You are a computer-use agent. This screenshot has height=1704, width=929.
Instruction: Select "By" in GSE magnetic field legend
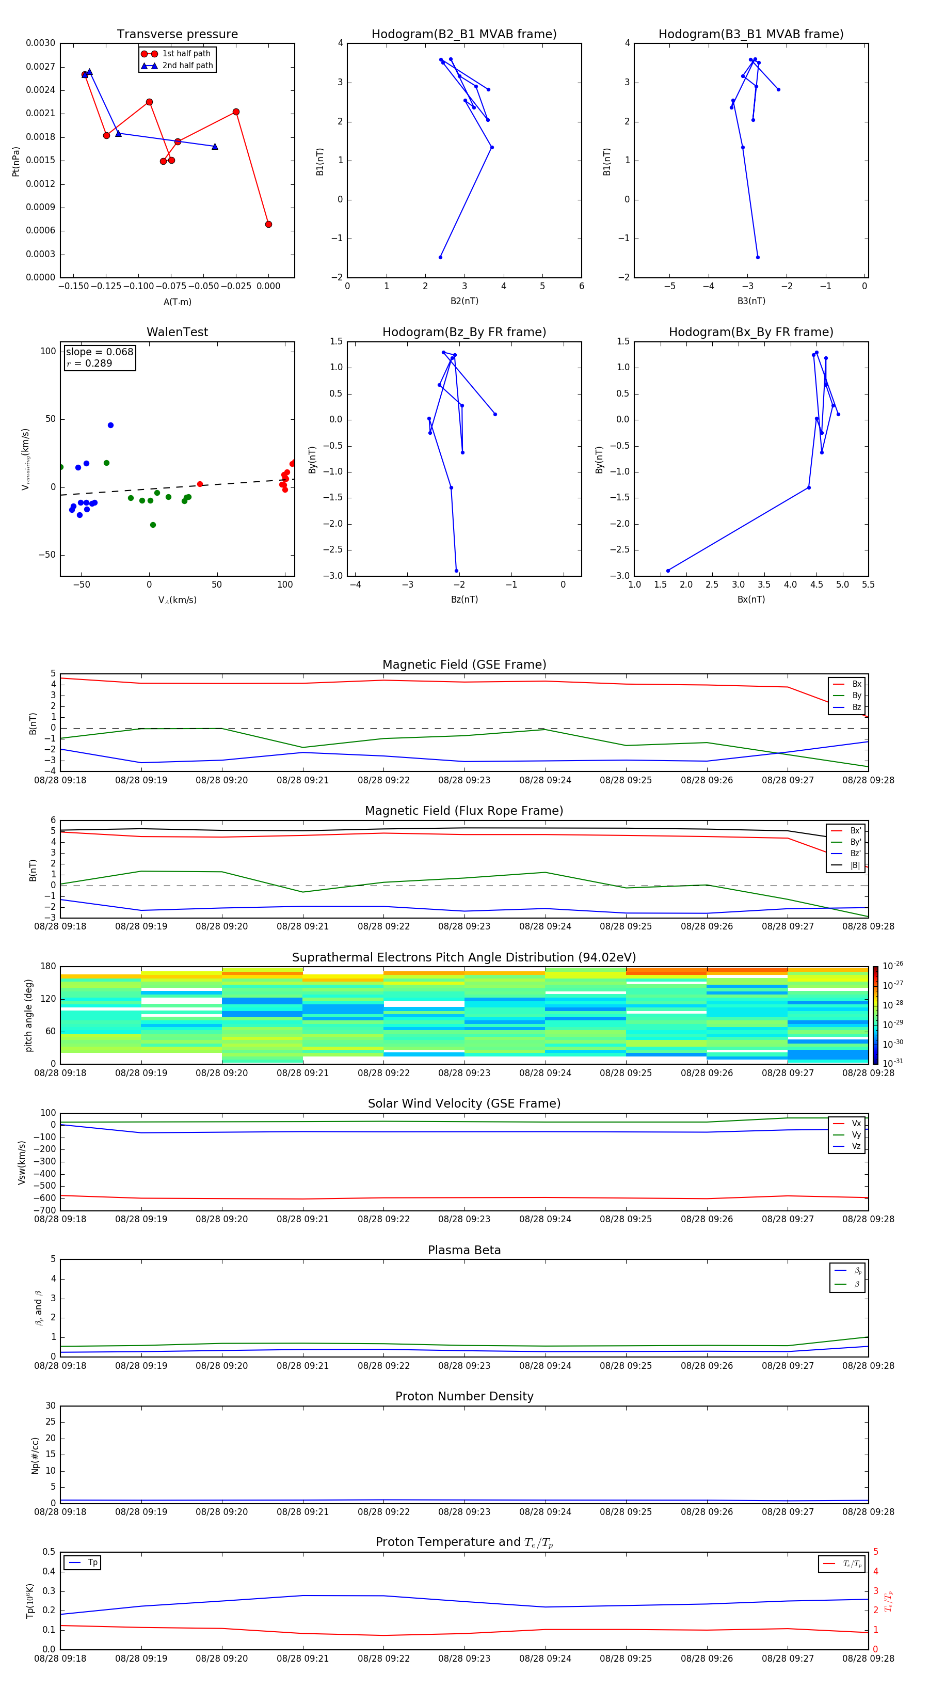847,695
